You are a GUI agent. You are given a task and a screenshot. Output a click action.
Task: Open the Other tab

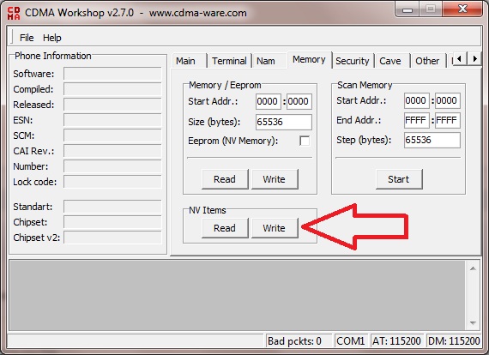[428, 61]
